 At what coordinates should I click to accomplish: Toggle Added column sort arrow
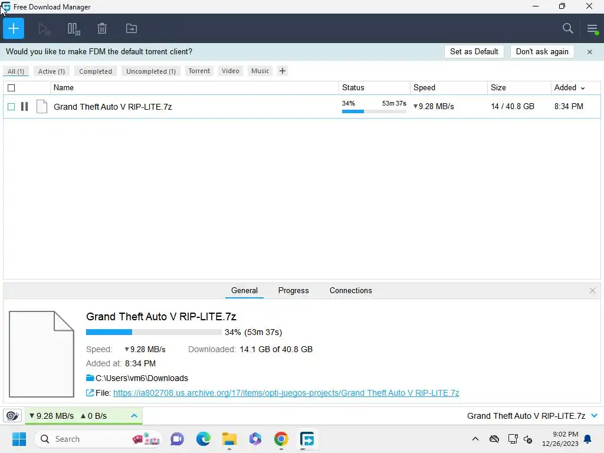pos(583,88)
